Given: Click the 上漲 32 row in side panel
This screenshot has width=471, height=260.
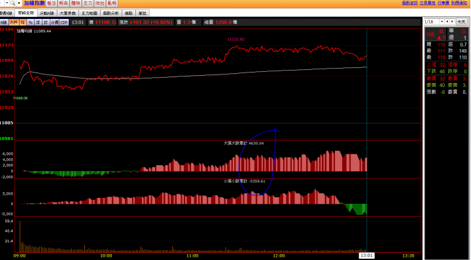Looking at the screenshot, I should pos(436,65).
